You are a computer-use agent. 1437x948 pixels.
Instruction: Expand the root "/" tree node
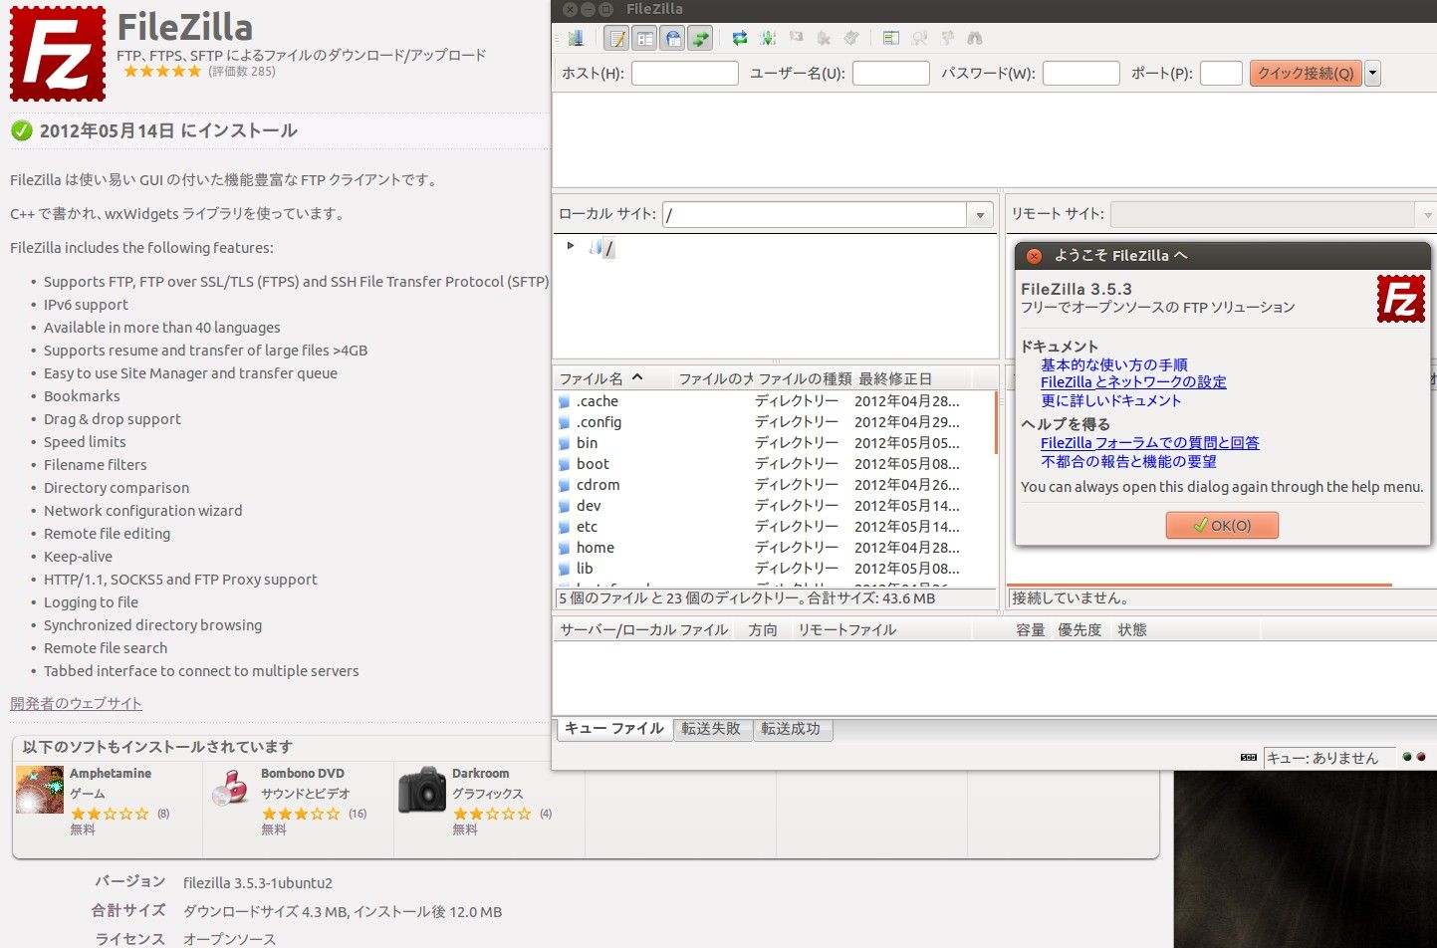(571, 246)
